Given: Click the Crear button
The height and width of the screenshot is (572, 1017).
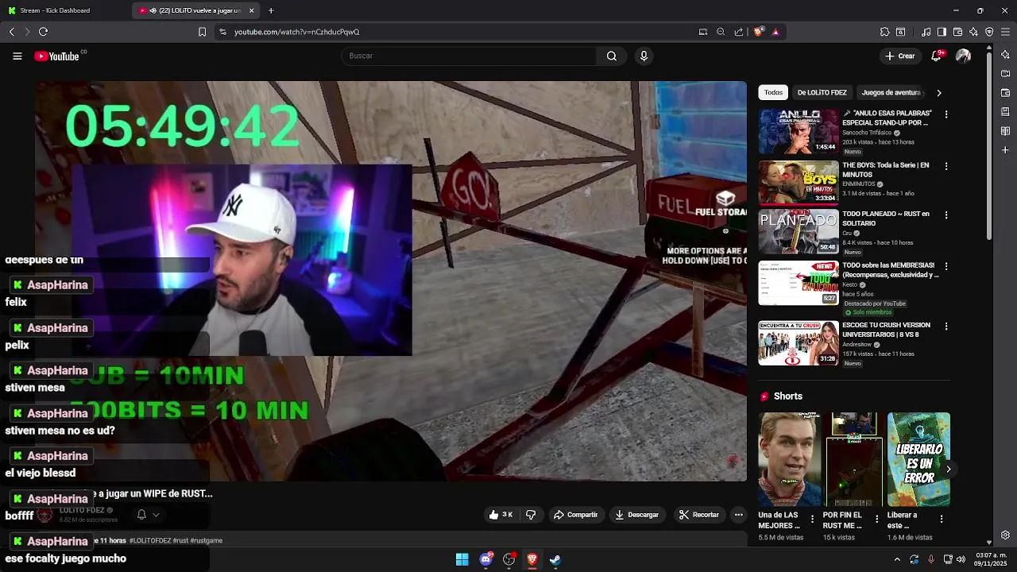Looking at the screenshot, I should click(900, 56).
